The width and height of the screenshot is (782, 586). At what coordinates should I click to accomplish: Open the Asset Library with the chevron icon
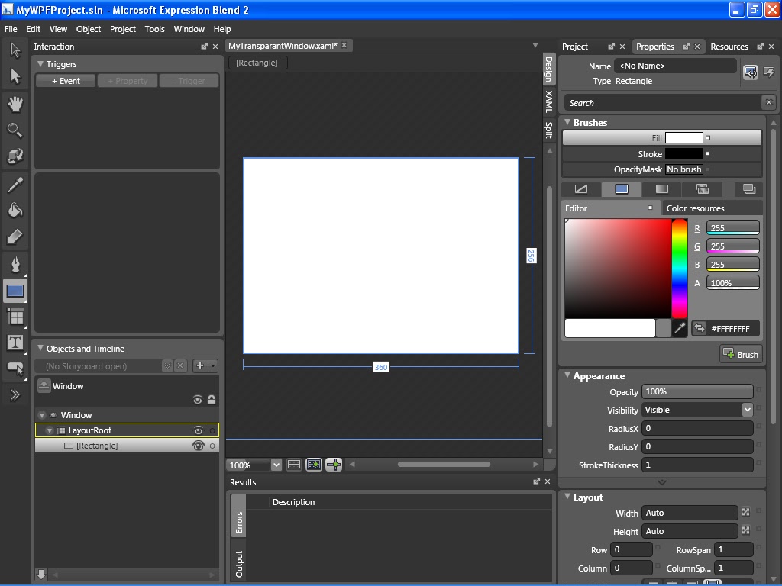coord(15,395)
